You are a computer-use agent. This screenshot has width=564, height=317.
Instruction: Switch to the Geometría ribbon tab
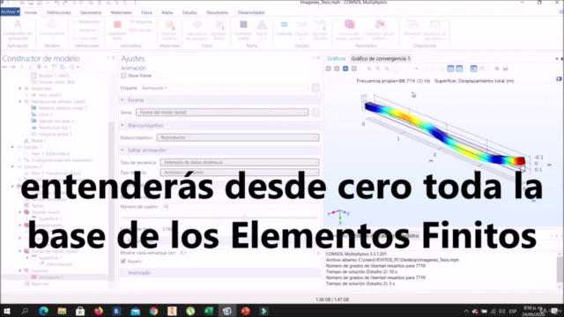(91, 12)
